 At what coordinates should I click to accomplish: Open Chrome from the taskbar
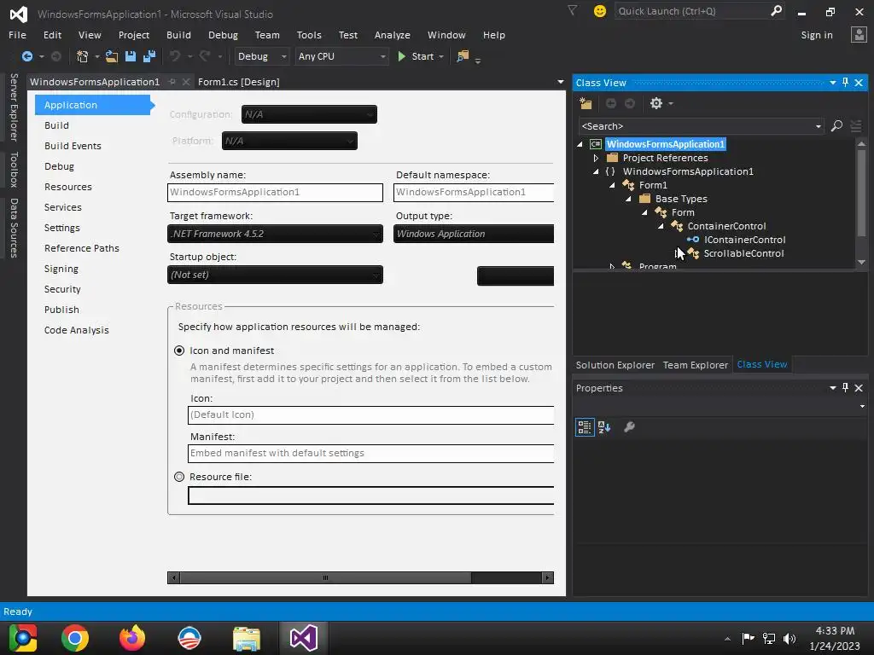75,638
